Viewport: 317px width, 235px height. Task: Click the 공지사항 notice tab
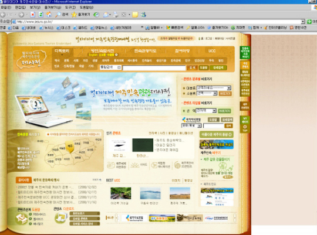(x=23, y=180)
